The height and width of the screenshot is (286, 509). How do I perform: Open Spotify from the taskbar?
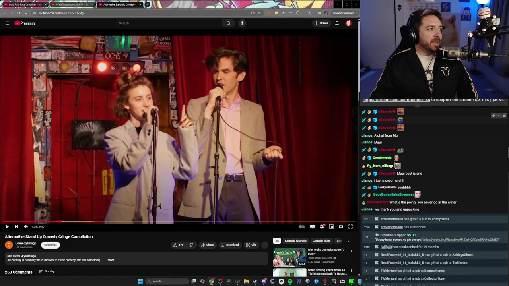tap(290, 281)
